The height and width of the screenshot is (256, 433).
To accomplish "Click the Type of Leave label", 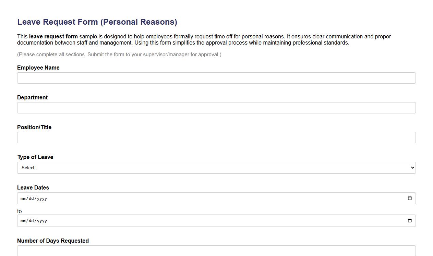I will 35,157.
